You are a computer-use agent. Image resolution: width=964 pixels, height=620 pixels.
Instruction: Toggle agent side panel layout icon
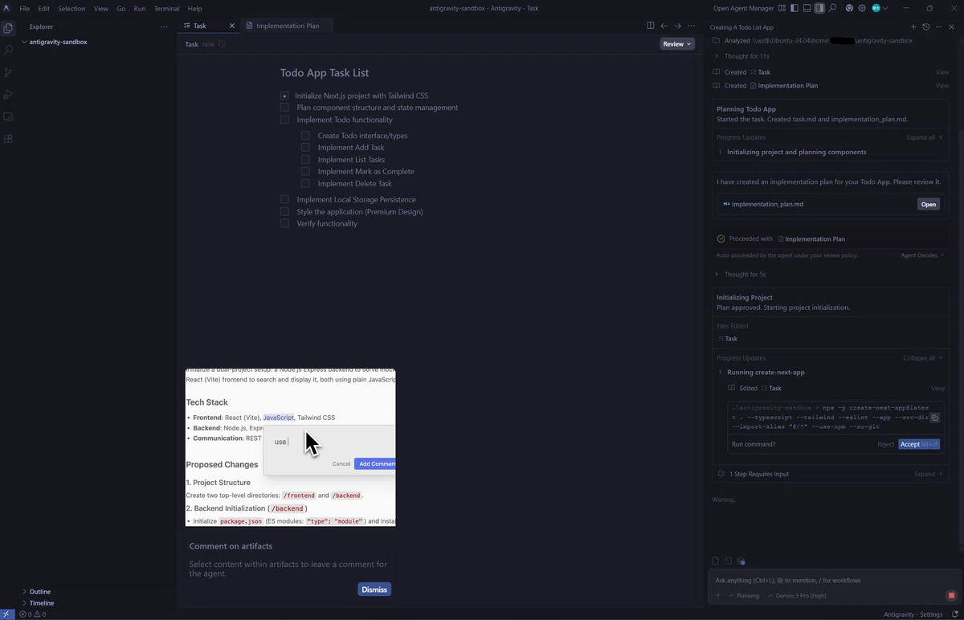pyautogui.click(x=819, y=8)
